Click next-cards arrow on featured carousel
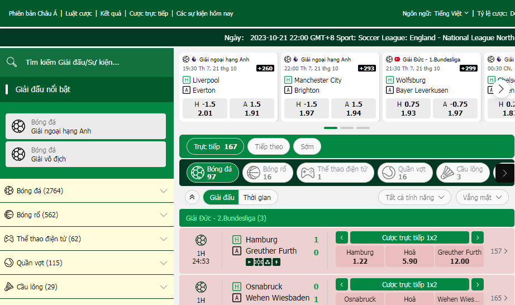 [501, 89]
